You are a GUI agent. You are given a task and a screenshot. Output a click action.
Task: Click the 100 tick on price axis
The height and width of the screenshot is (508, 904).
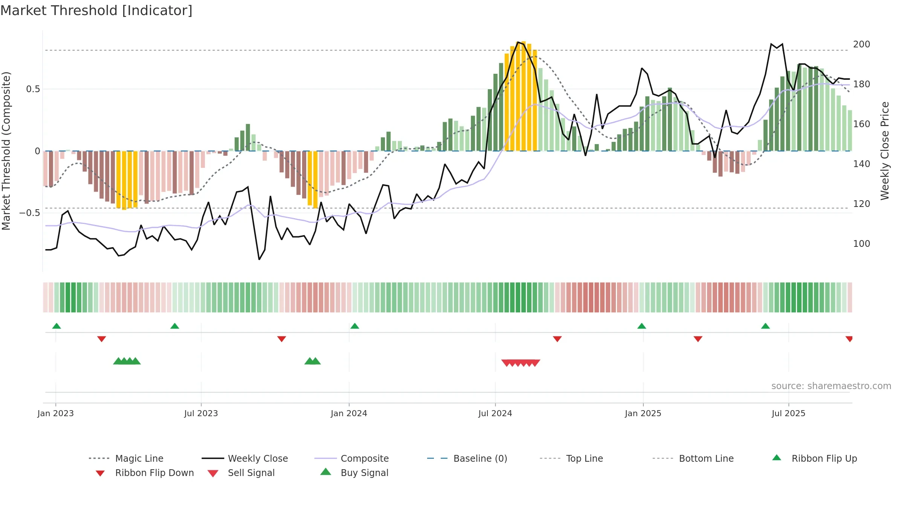862,244
